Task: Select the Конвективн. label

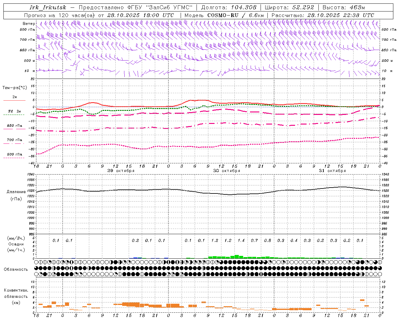Action: [x=16, y=290]
